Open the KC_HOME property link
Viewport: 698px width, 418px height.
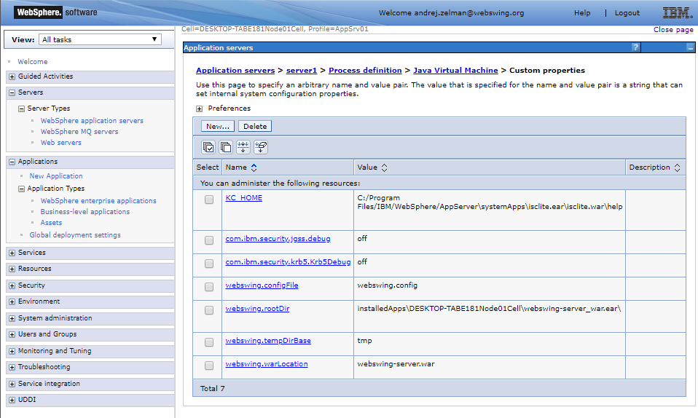point(243,197)
